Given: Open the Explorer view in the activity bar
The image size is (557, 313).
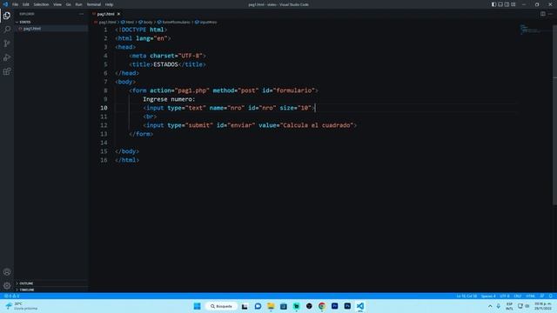Looking at the screenshot, I should click(x=7, y=16).
